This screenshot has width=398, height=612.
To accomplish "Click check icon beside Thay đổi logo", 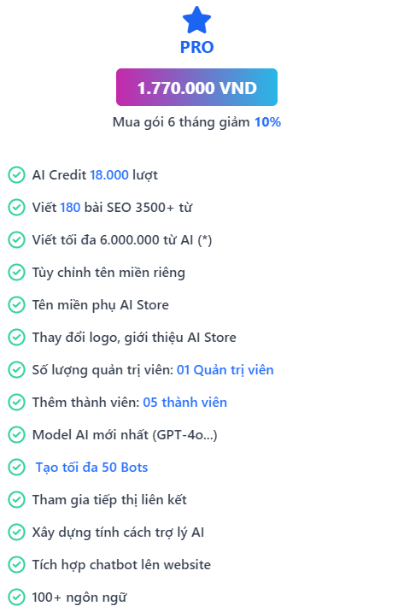I will coord(16,338).
